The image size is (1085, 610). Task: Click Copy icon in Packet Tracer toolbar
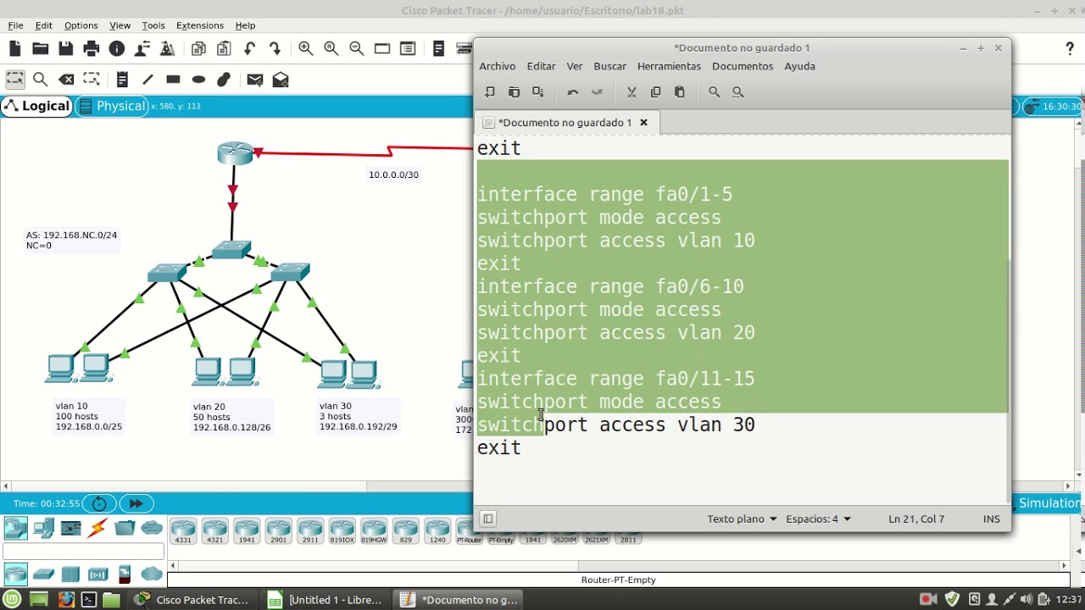(198, 49)
